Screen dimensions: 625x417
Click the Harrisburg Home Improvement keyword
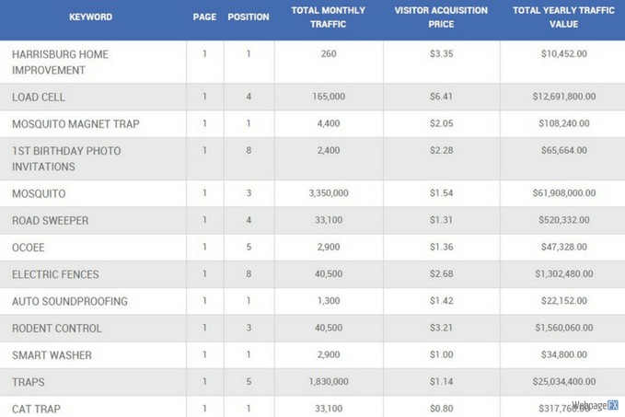(x=60, y=62)
